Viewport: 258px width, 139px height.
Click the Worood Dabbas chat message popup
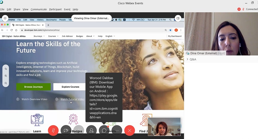104,97
